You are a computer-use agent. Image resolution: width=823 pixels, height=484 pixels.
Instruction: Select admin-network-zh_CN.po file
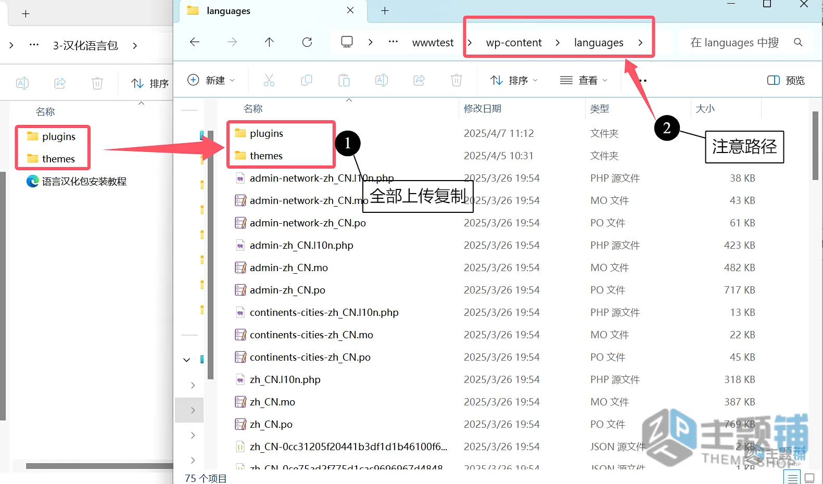(300, 223)
